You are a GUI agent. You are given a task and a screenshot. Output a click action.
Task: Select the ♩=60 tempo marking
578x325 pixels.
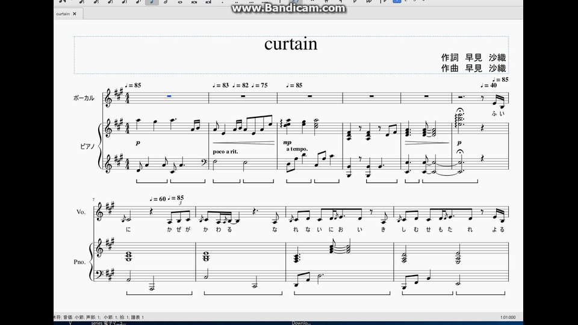tap(158, 199)
